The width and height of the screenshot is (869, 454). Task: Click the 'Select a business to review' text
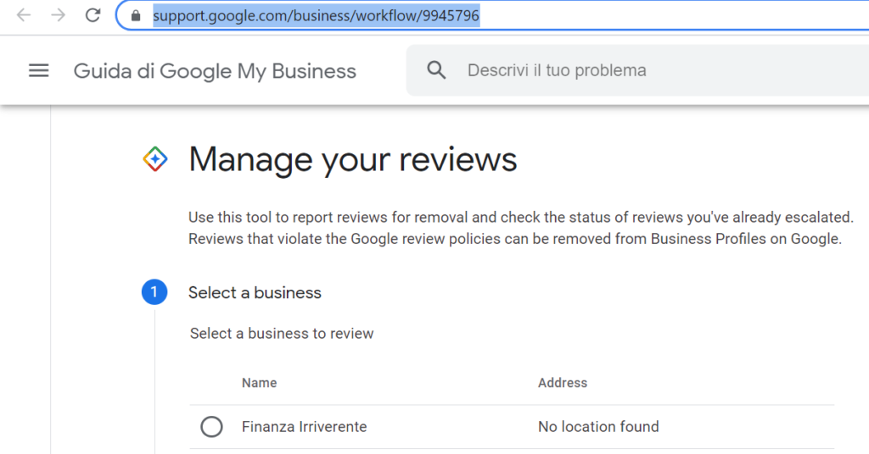click(282, 334)
